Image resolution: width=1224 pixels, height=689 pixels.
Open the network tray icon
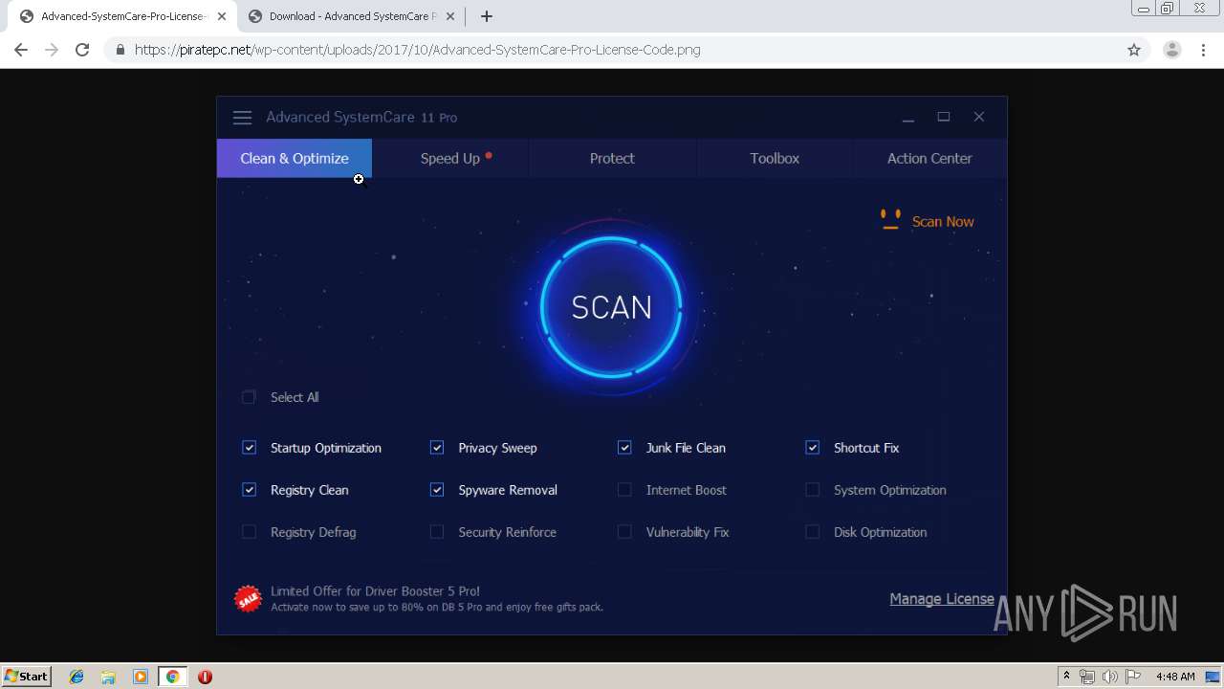(x=1086, y=677)
